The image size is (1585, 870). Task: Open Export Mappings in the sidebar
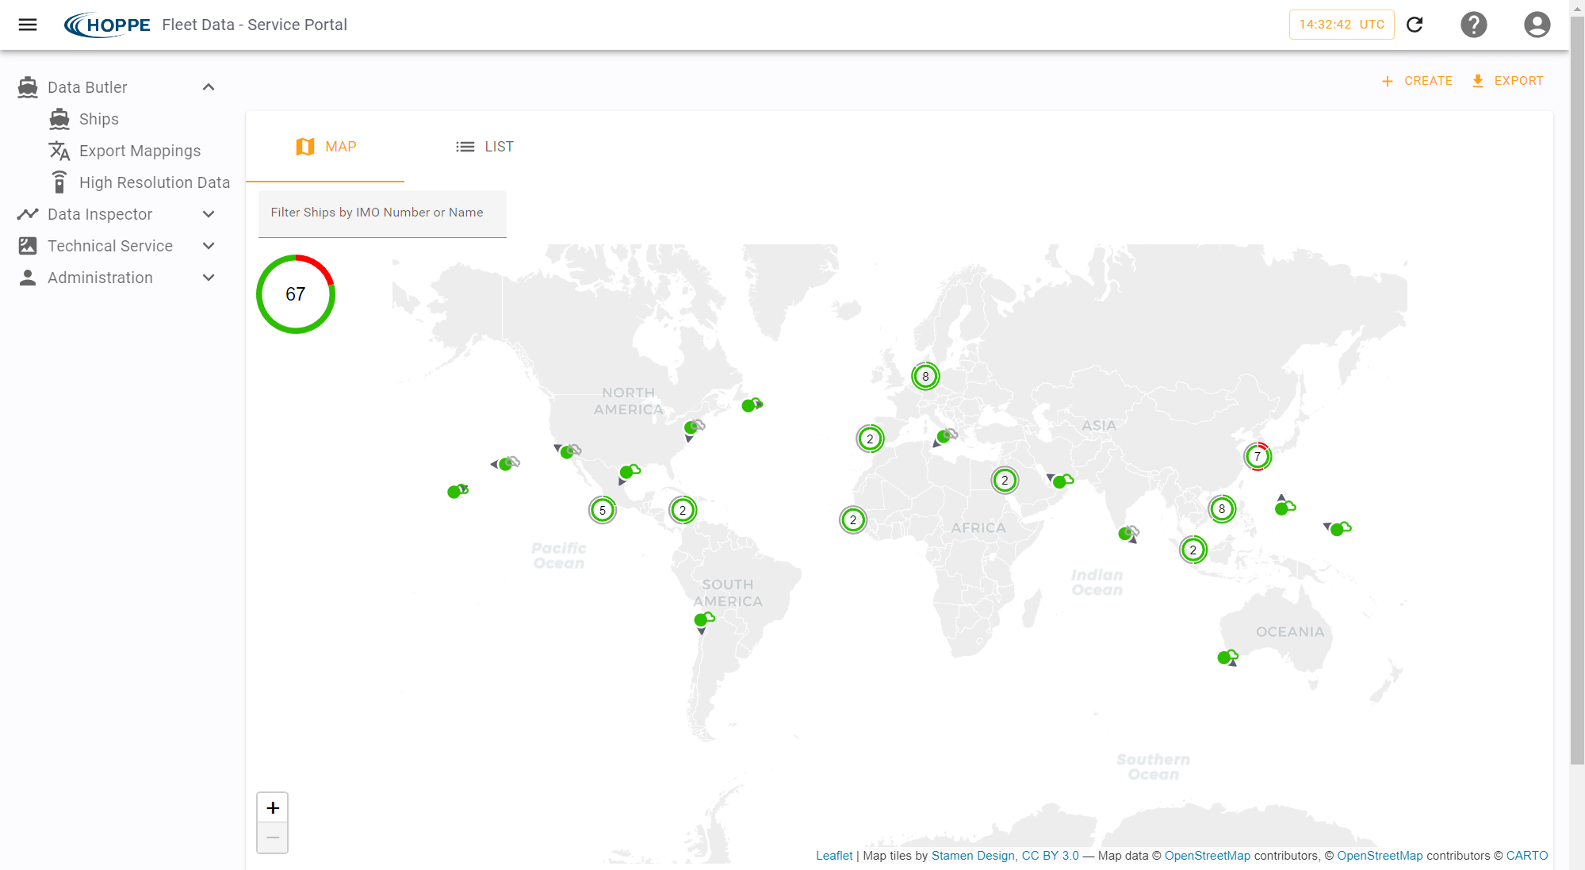point(140,151)
